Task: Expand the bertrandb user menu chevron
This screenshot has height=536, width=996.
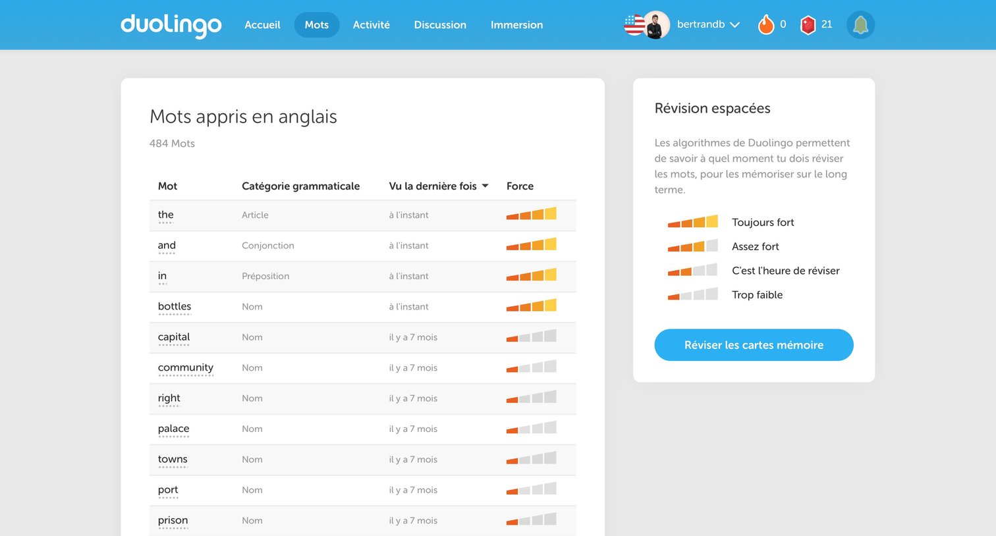Action: coord(735,25)
